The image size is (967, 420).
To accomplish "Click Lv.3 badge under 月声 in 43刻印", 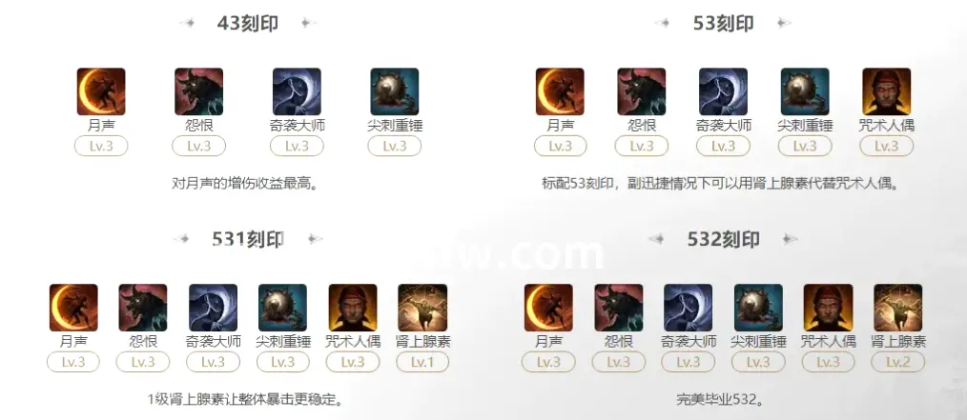I will 101,146.
